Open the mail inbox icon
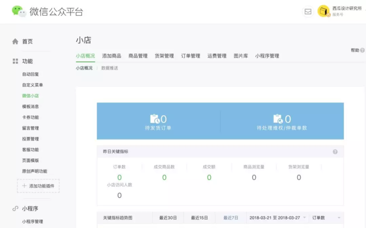 pyautogui.click(x=308, y=12)
